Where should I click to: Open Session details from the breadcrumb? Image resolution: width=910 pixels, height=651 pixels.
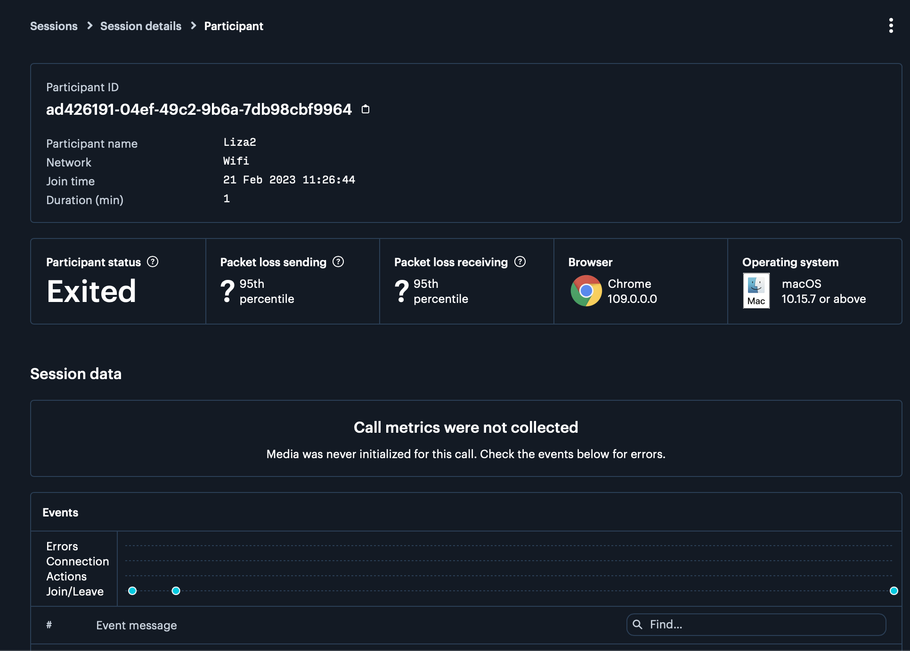(x=140, y=26)
